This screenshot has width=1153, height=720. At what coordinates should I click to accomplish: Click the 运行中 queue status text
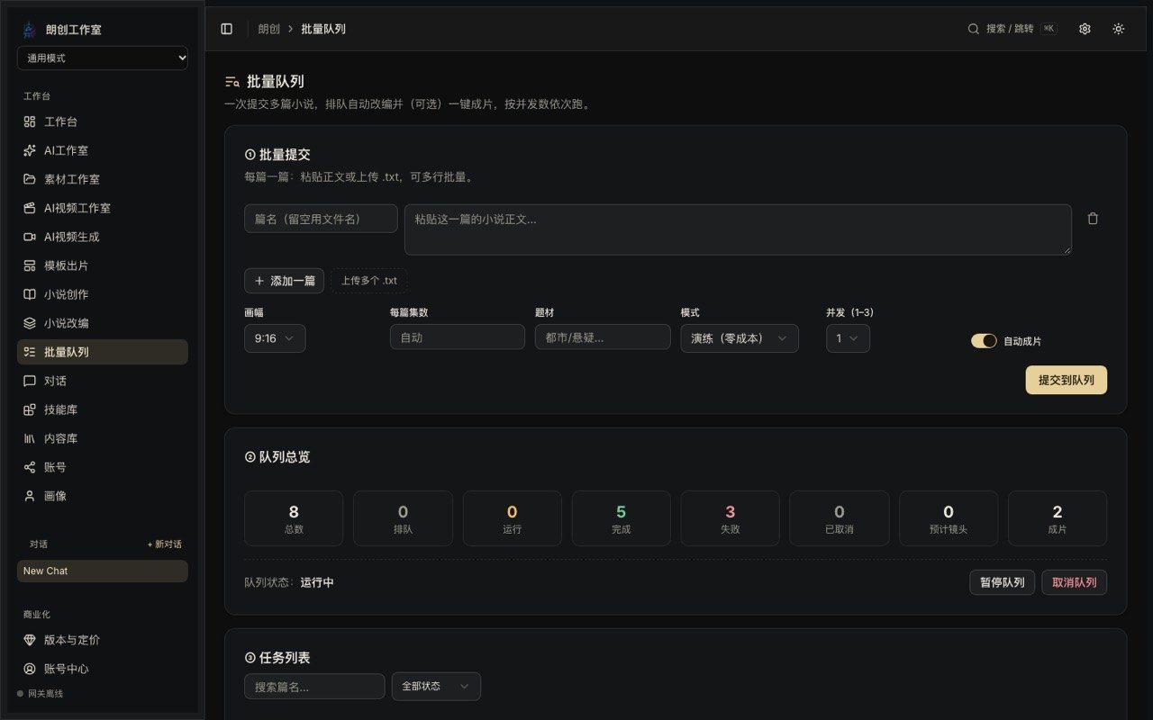point(317,582)
